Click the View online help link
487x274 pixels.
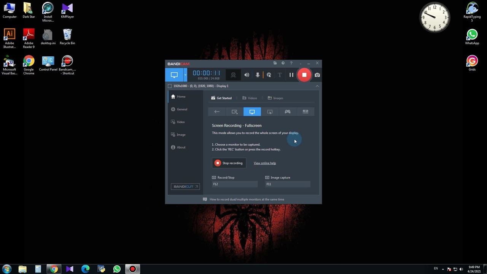pos(265,163)
